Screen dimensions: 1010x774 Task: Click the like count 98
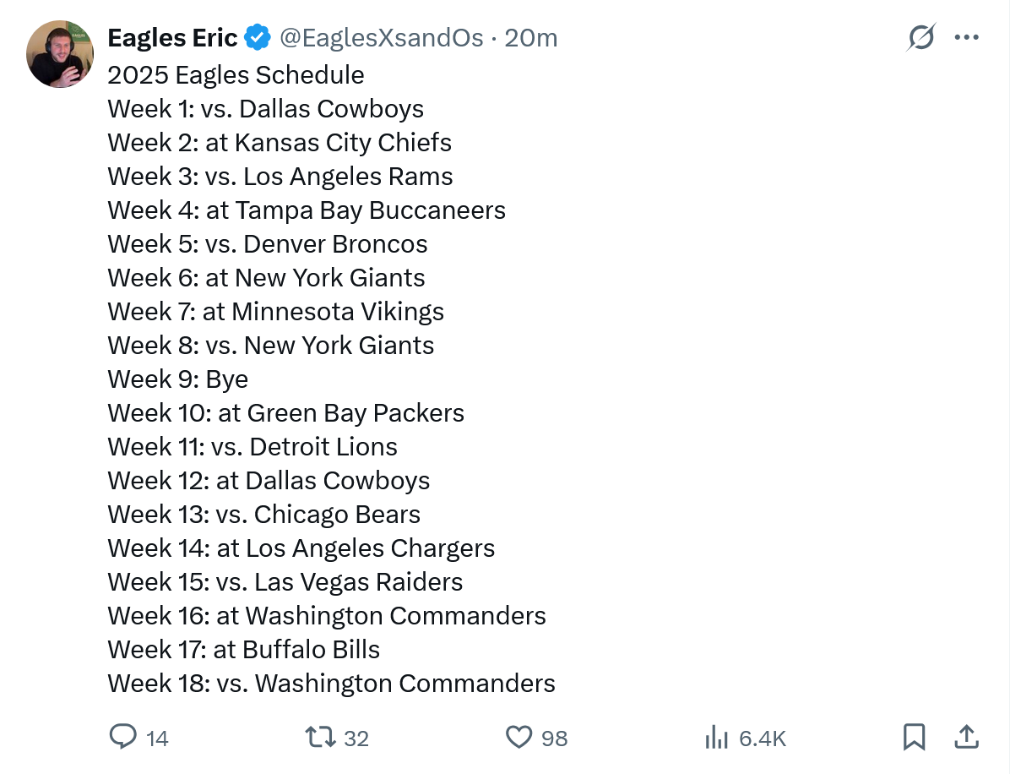[x=554, y=739]
